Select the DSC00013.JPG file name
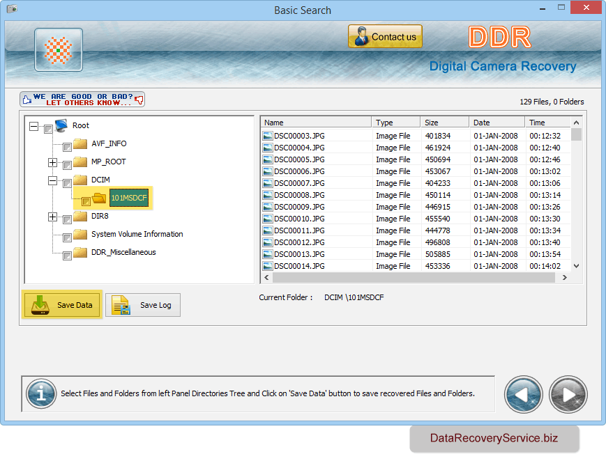 click(x=299, y=254)
